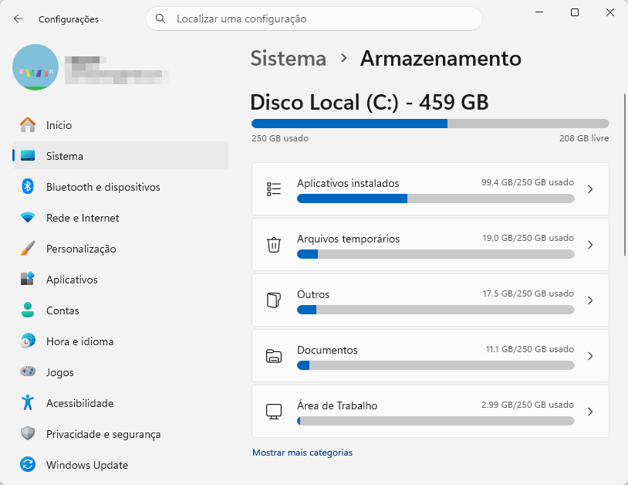Click the Documentos folder icon

[x=274, y=356]
